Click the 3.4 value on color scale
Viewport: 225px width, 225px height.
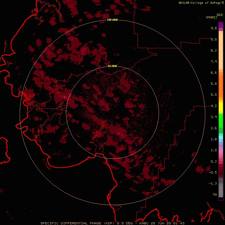(214, 117)
